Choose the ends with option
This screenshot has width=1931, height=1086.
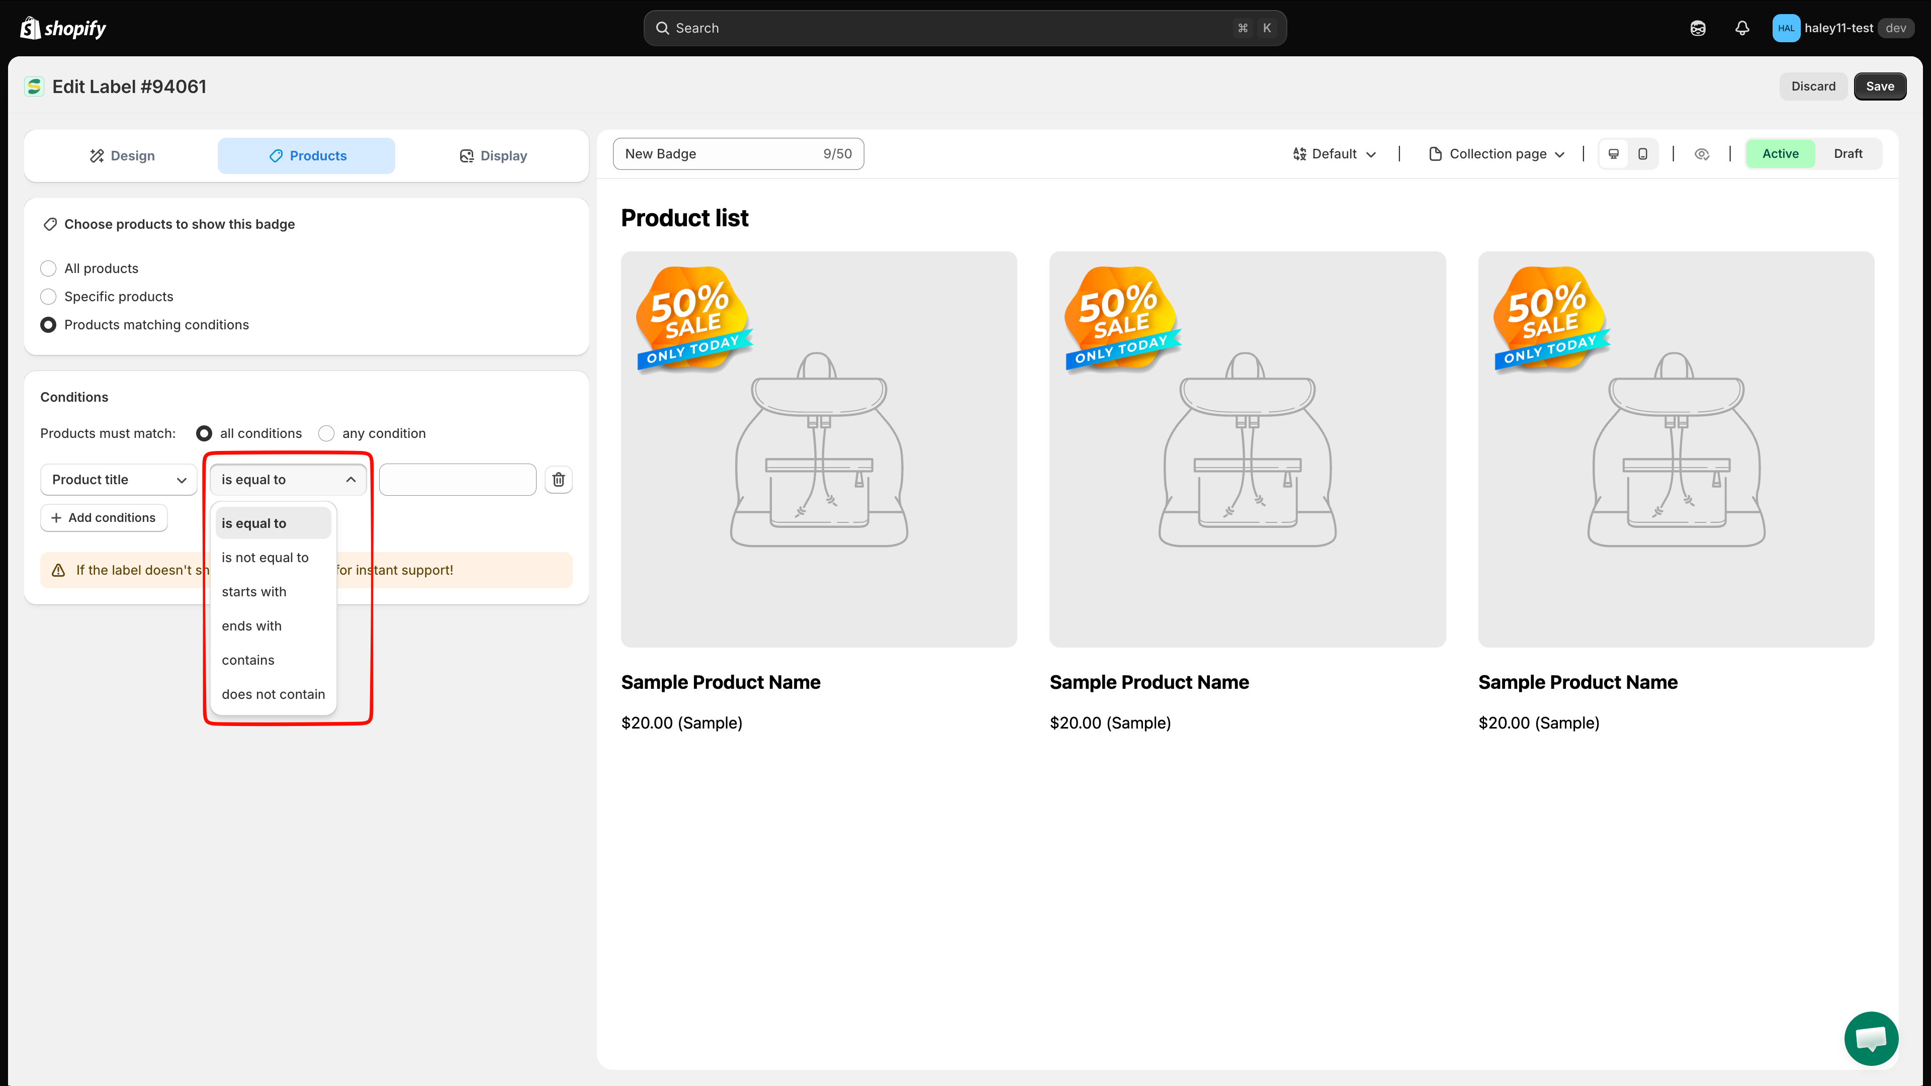point(273,626)
